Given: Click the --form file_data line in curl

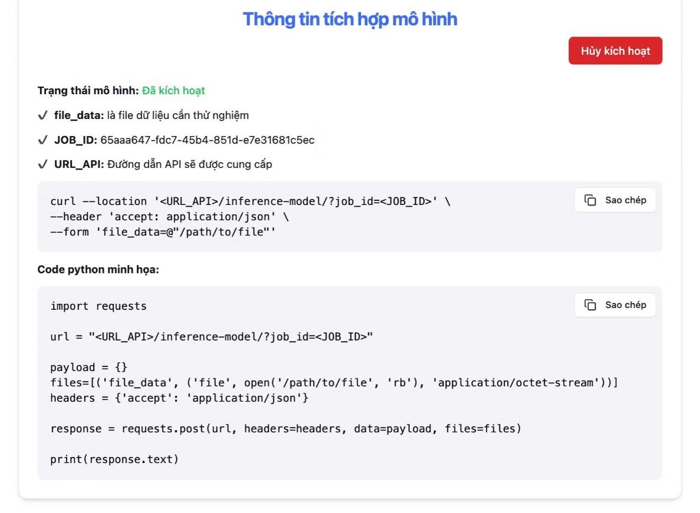Looking at the screenshot, I should point(163,232).
